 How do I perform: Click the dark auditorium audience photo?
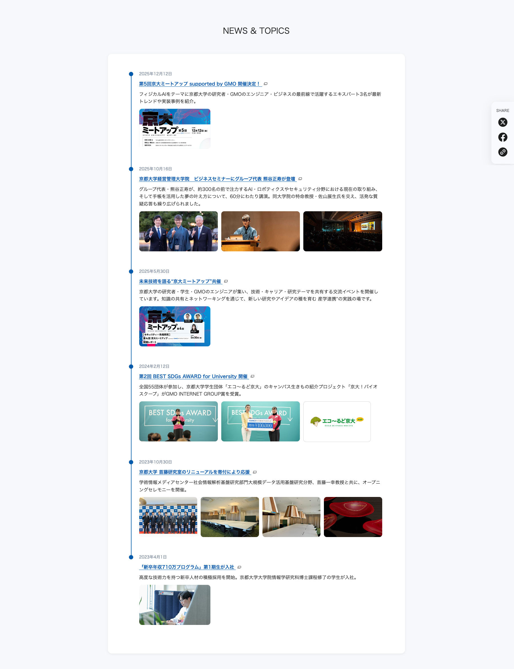point(342,231)
